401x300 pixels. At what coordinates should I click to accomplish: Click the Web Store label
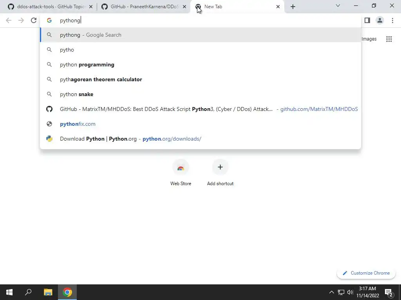tap(181, 184)
